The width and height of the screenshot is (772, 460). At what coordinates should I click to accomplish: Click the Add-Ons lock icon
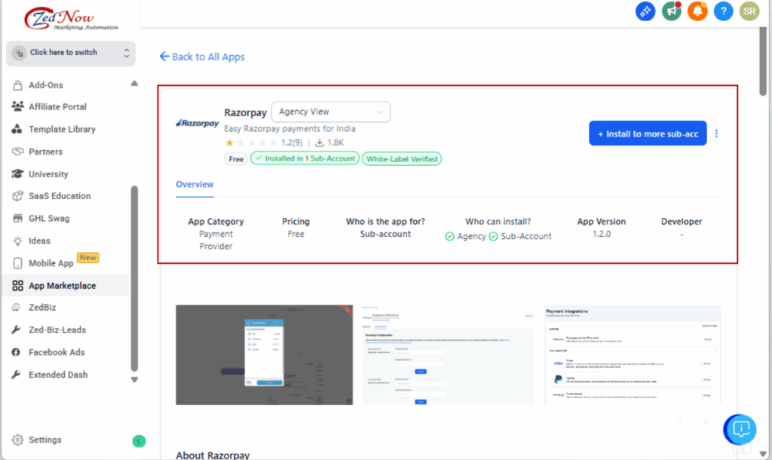coord(18,84)
